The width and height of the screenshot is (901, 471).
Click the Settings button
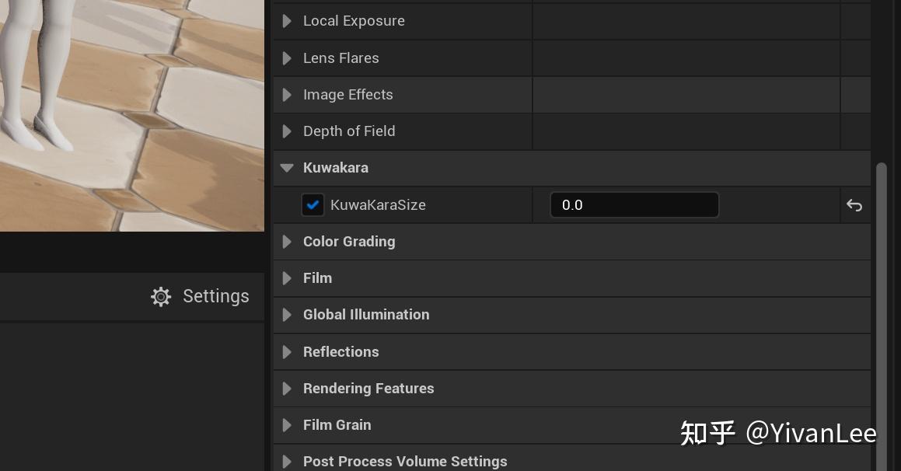tap(200, 296)
